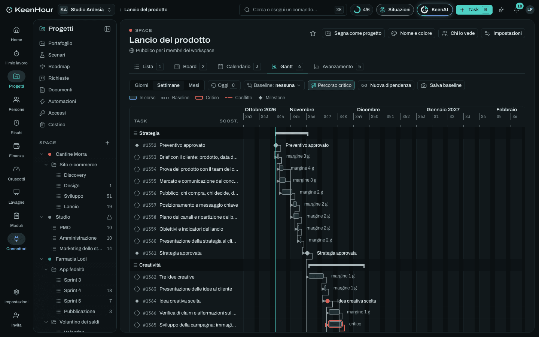Add a new space with plus icon
The height and width of the screenshot is (337, 539).
(107, 143)
